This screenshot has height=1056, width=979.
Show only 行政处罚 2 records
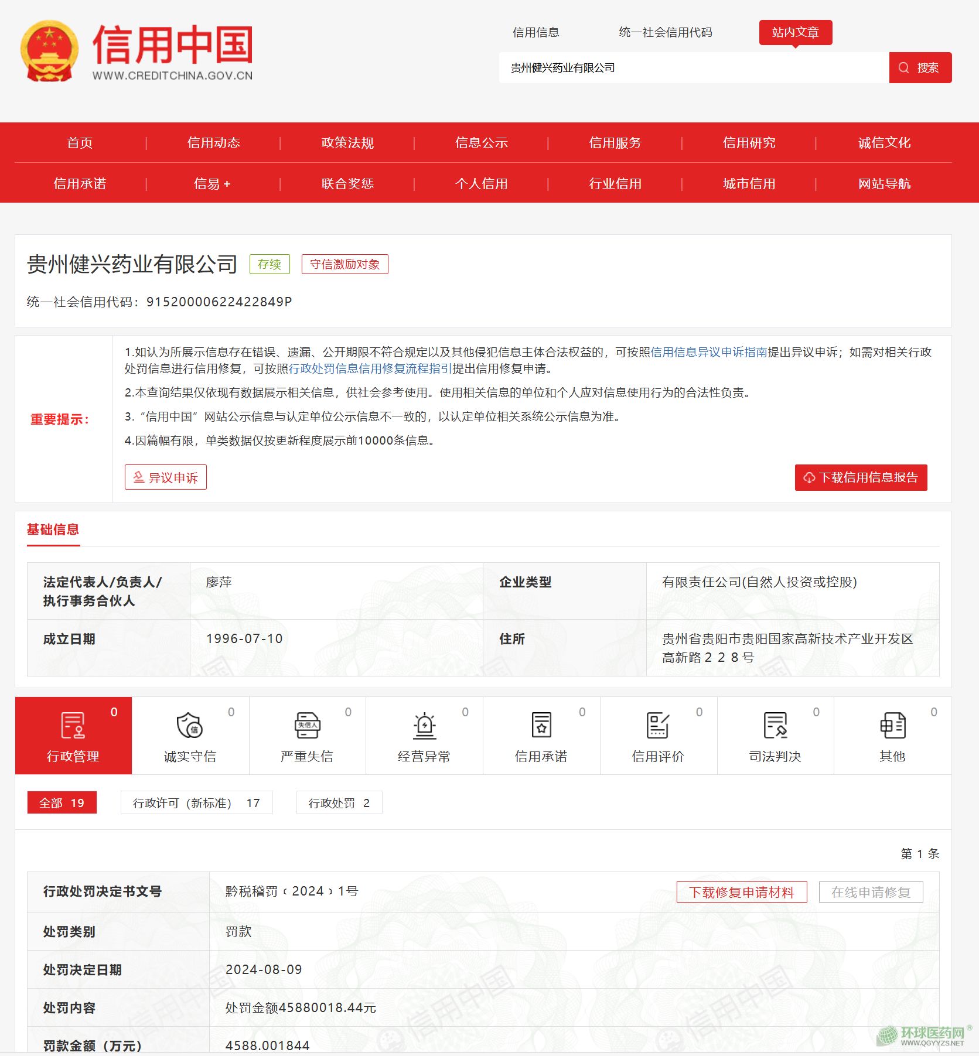pyautogui.click(x=339, y=803)
